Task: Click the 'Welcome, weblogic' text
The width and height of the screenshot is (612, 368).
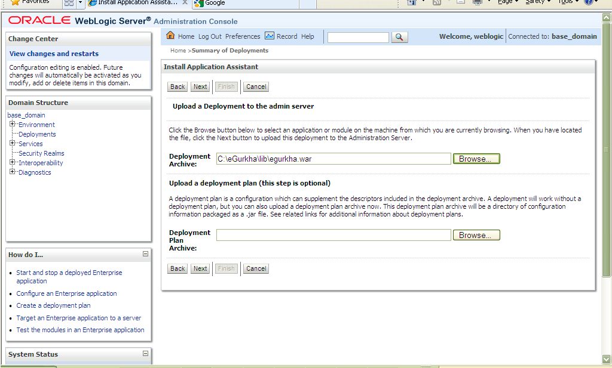Action: (x=471, y=36)
